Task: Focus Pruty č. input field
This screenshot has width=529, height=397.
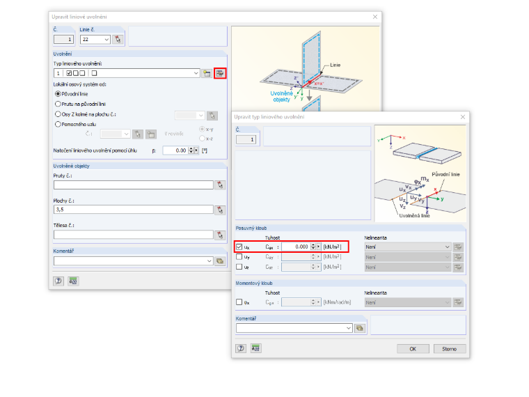Action: click(133, 185)
